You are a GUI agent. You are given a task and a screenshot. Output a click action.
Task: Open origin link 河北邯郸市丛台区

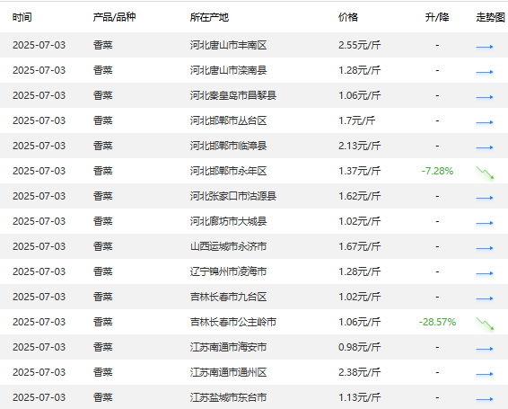[x=228, y=120]
